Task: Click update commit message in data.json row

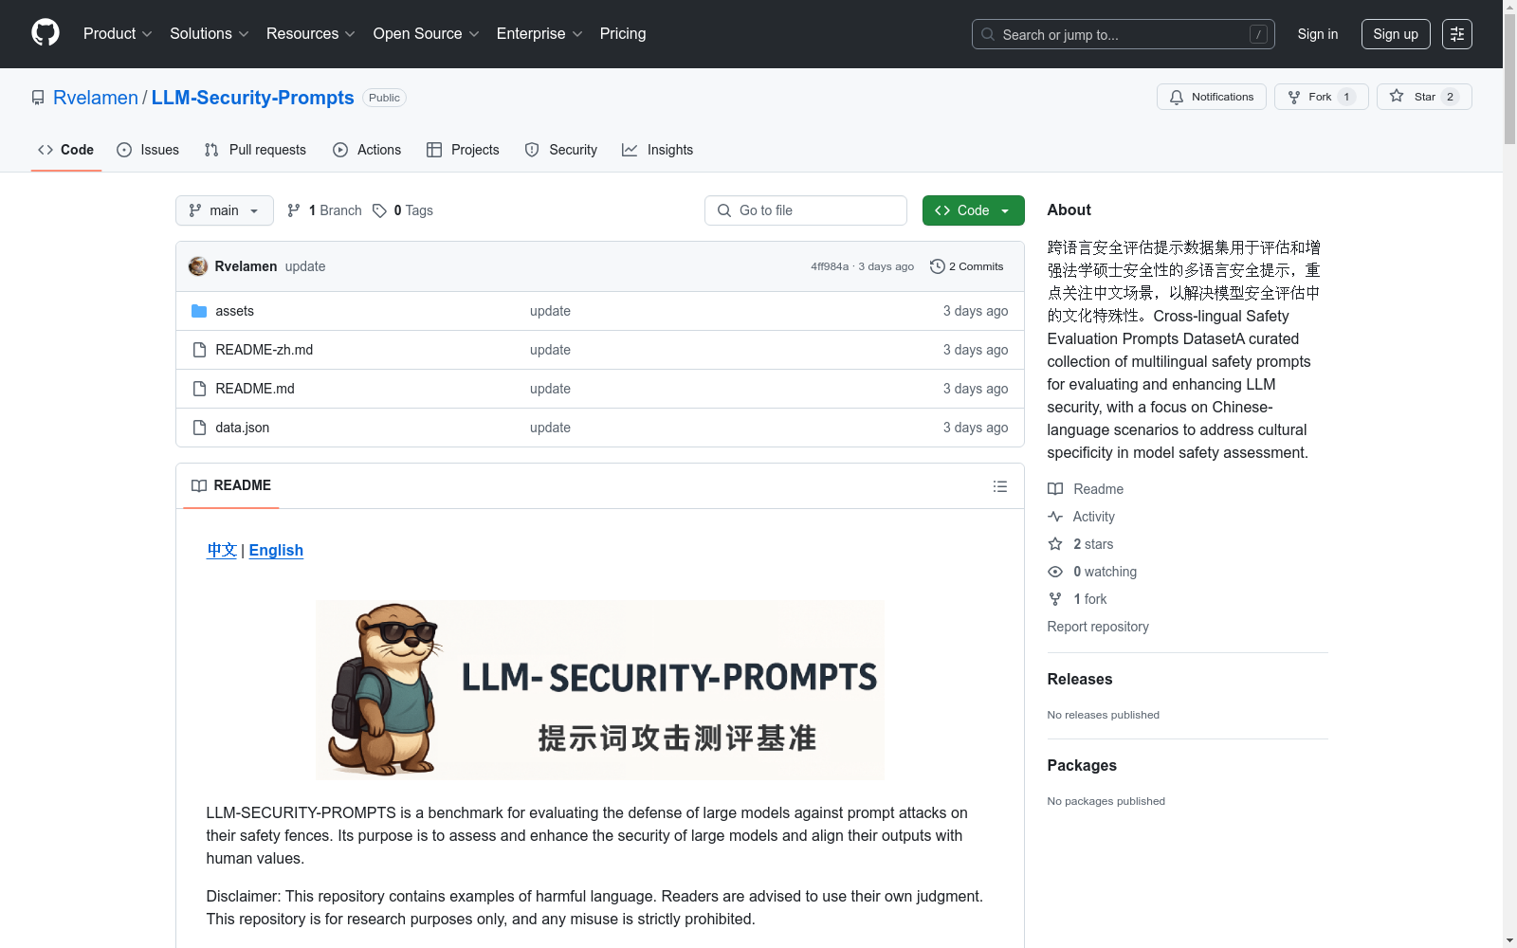Action: pyautogui.click(x=550, y=428)
